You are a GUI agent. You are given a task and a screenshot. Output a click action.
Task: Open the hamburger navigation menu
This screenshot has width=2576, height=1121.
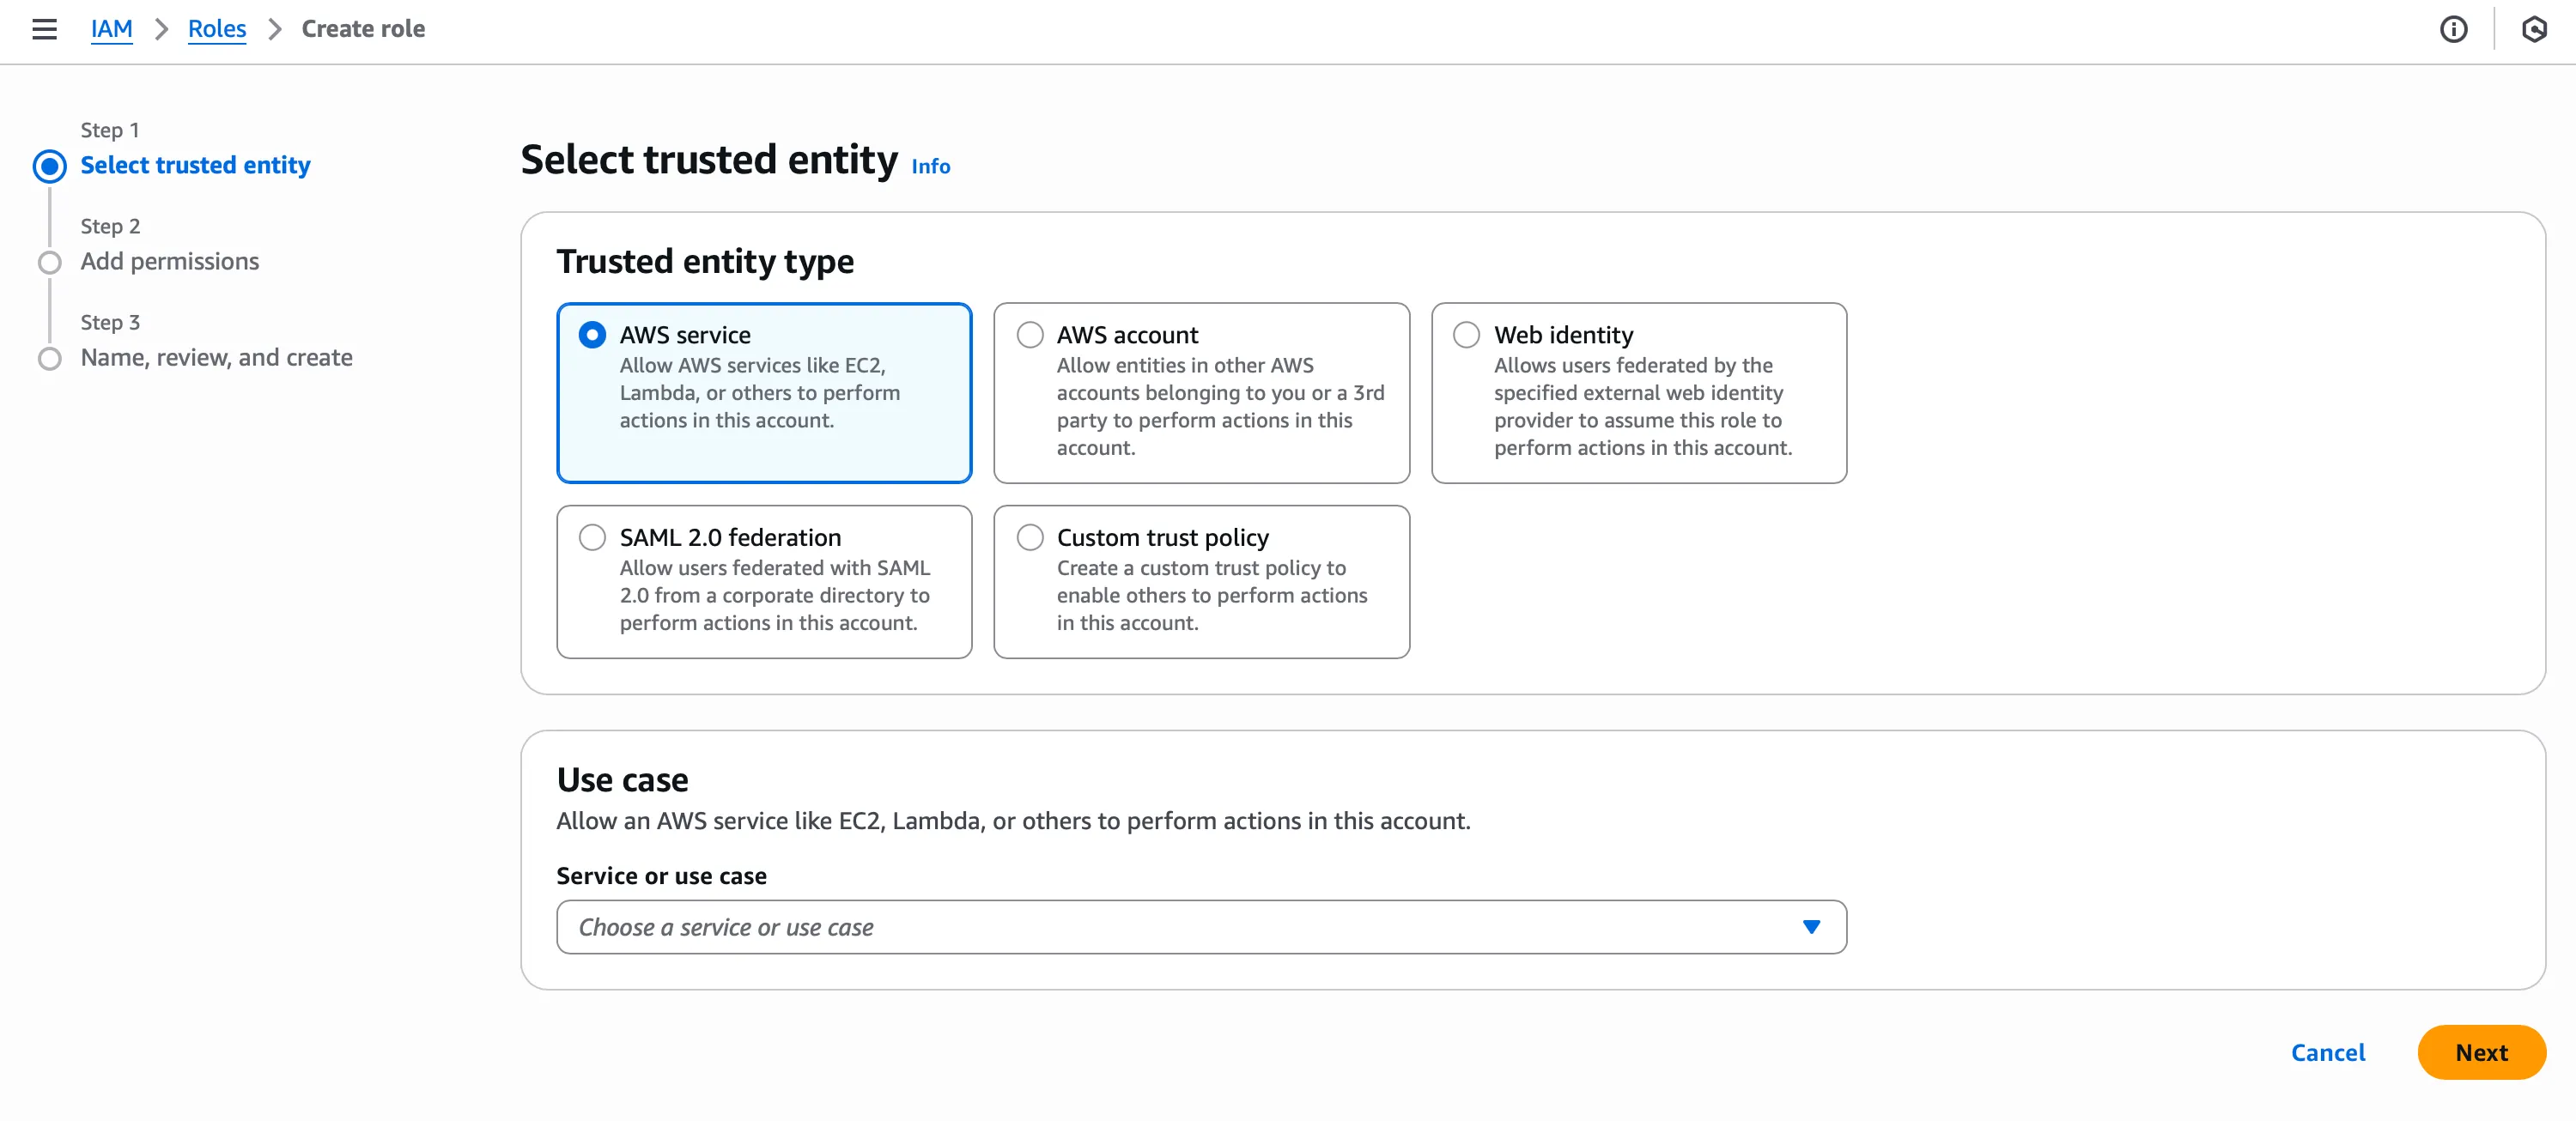44,29
